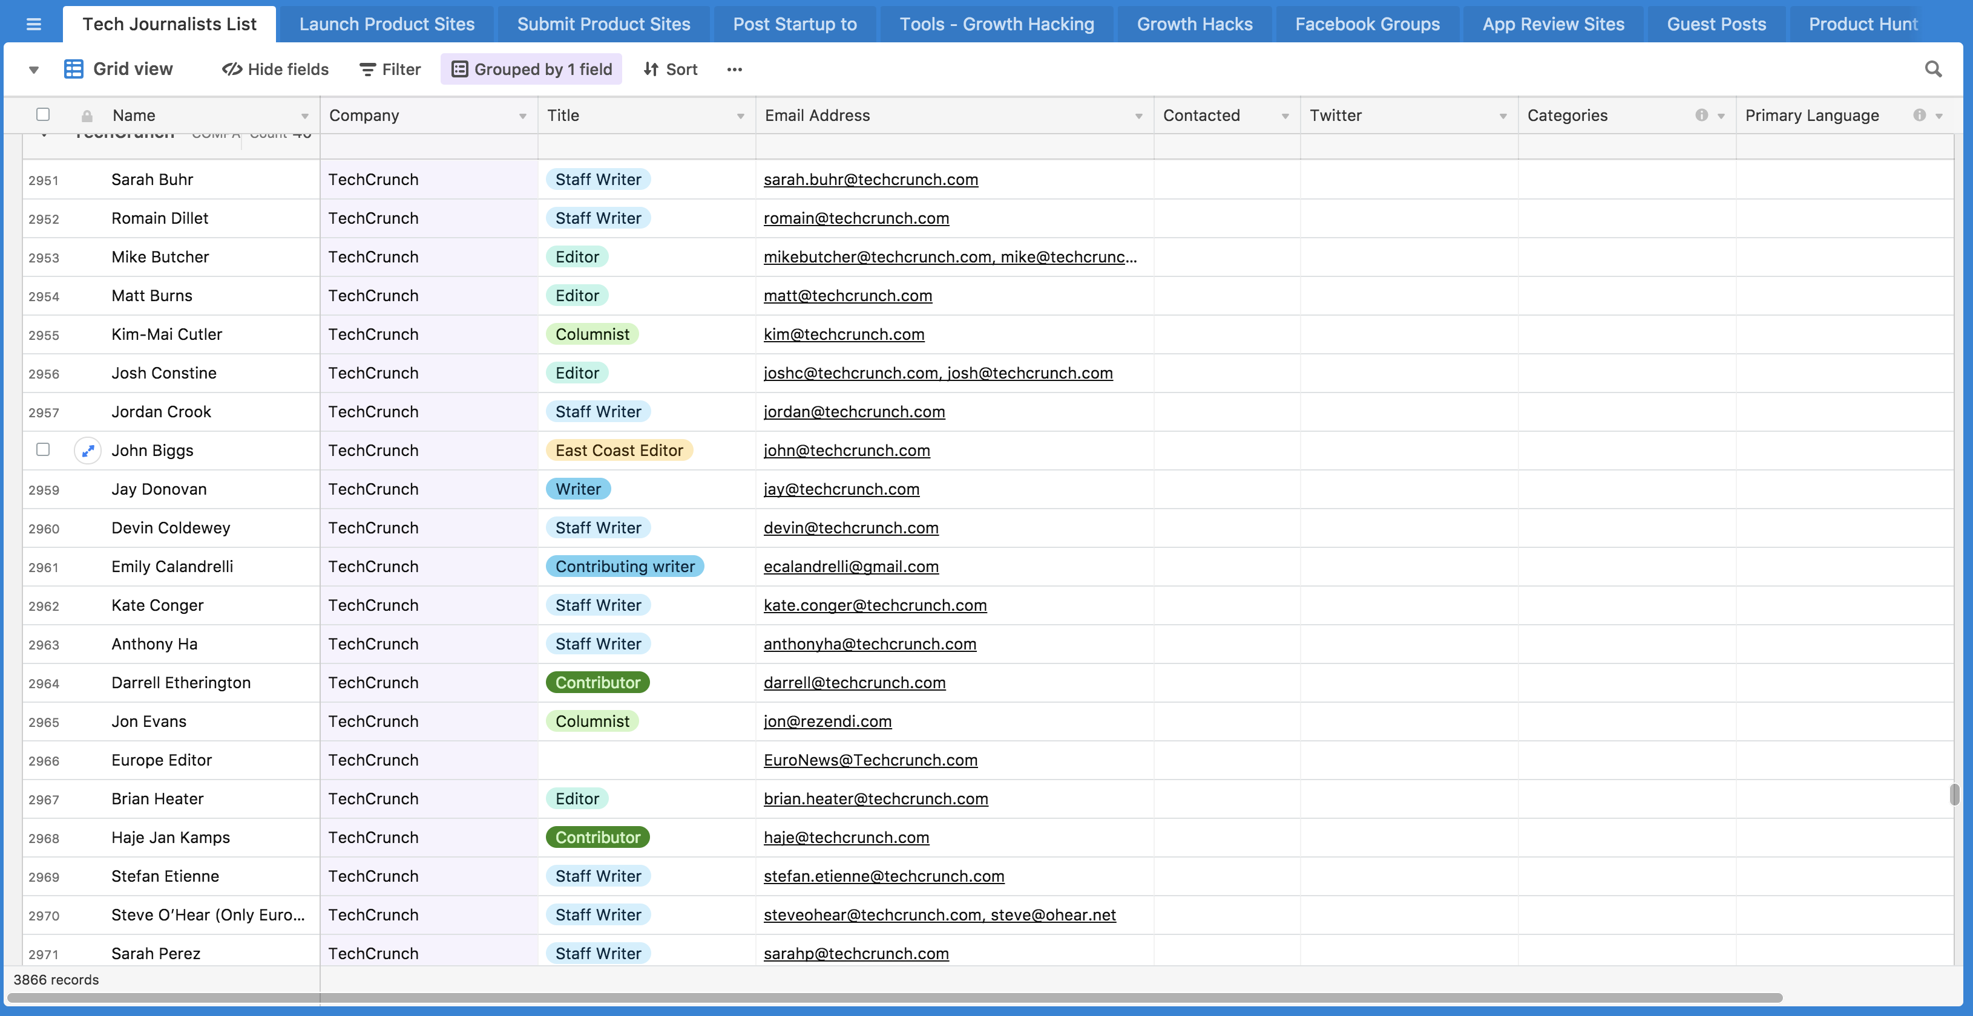Click the empty Title cell for Europe Editor
The image size is (1973, 1016).
[647, 760]
